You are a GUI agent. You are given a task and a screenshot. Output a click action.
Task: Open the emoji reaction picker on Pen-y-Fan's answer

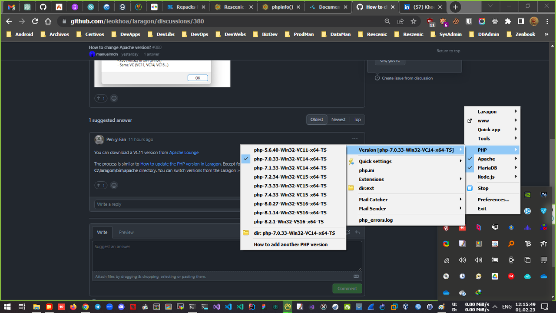click(114, 185)
